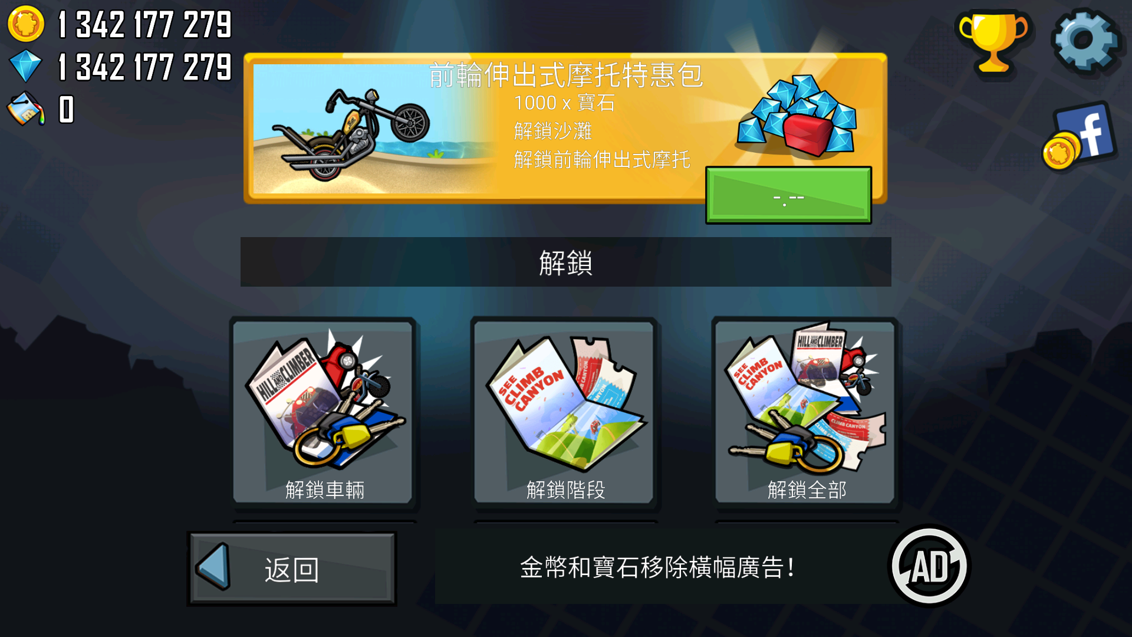Click the chopper motorcycle image in offer

tap(351, 136)
